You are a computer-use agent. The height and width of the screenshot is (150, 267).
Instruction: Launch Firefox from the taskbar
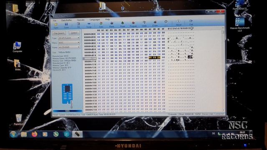(x=34, y=134)
